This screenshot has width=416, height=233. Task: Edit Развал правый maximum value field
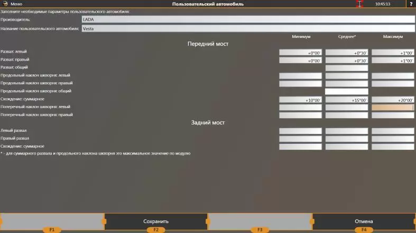[x=393, y=60]
